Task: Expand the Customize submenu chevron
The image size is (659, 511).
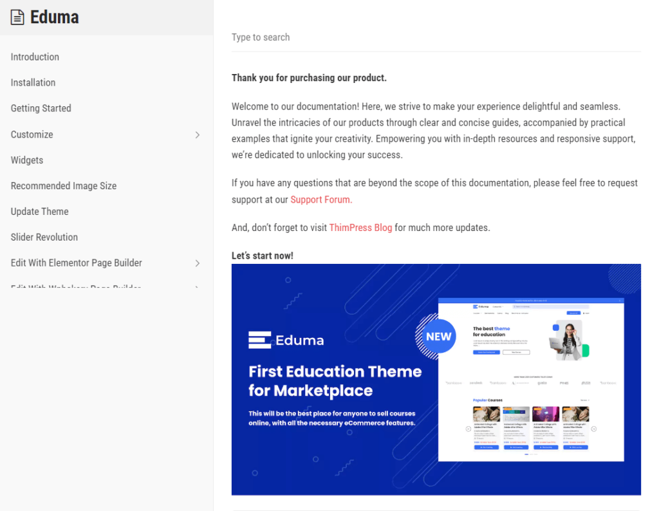Action: click(x=197, y=135)
